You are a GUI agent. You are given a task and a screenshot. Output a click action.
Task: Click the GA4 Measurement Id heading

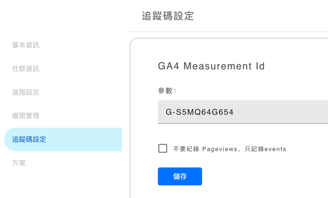point(211,66)
